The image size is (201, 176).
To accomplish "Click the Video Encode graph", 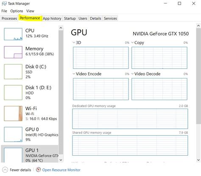I will [101, 89].
